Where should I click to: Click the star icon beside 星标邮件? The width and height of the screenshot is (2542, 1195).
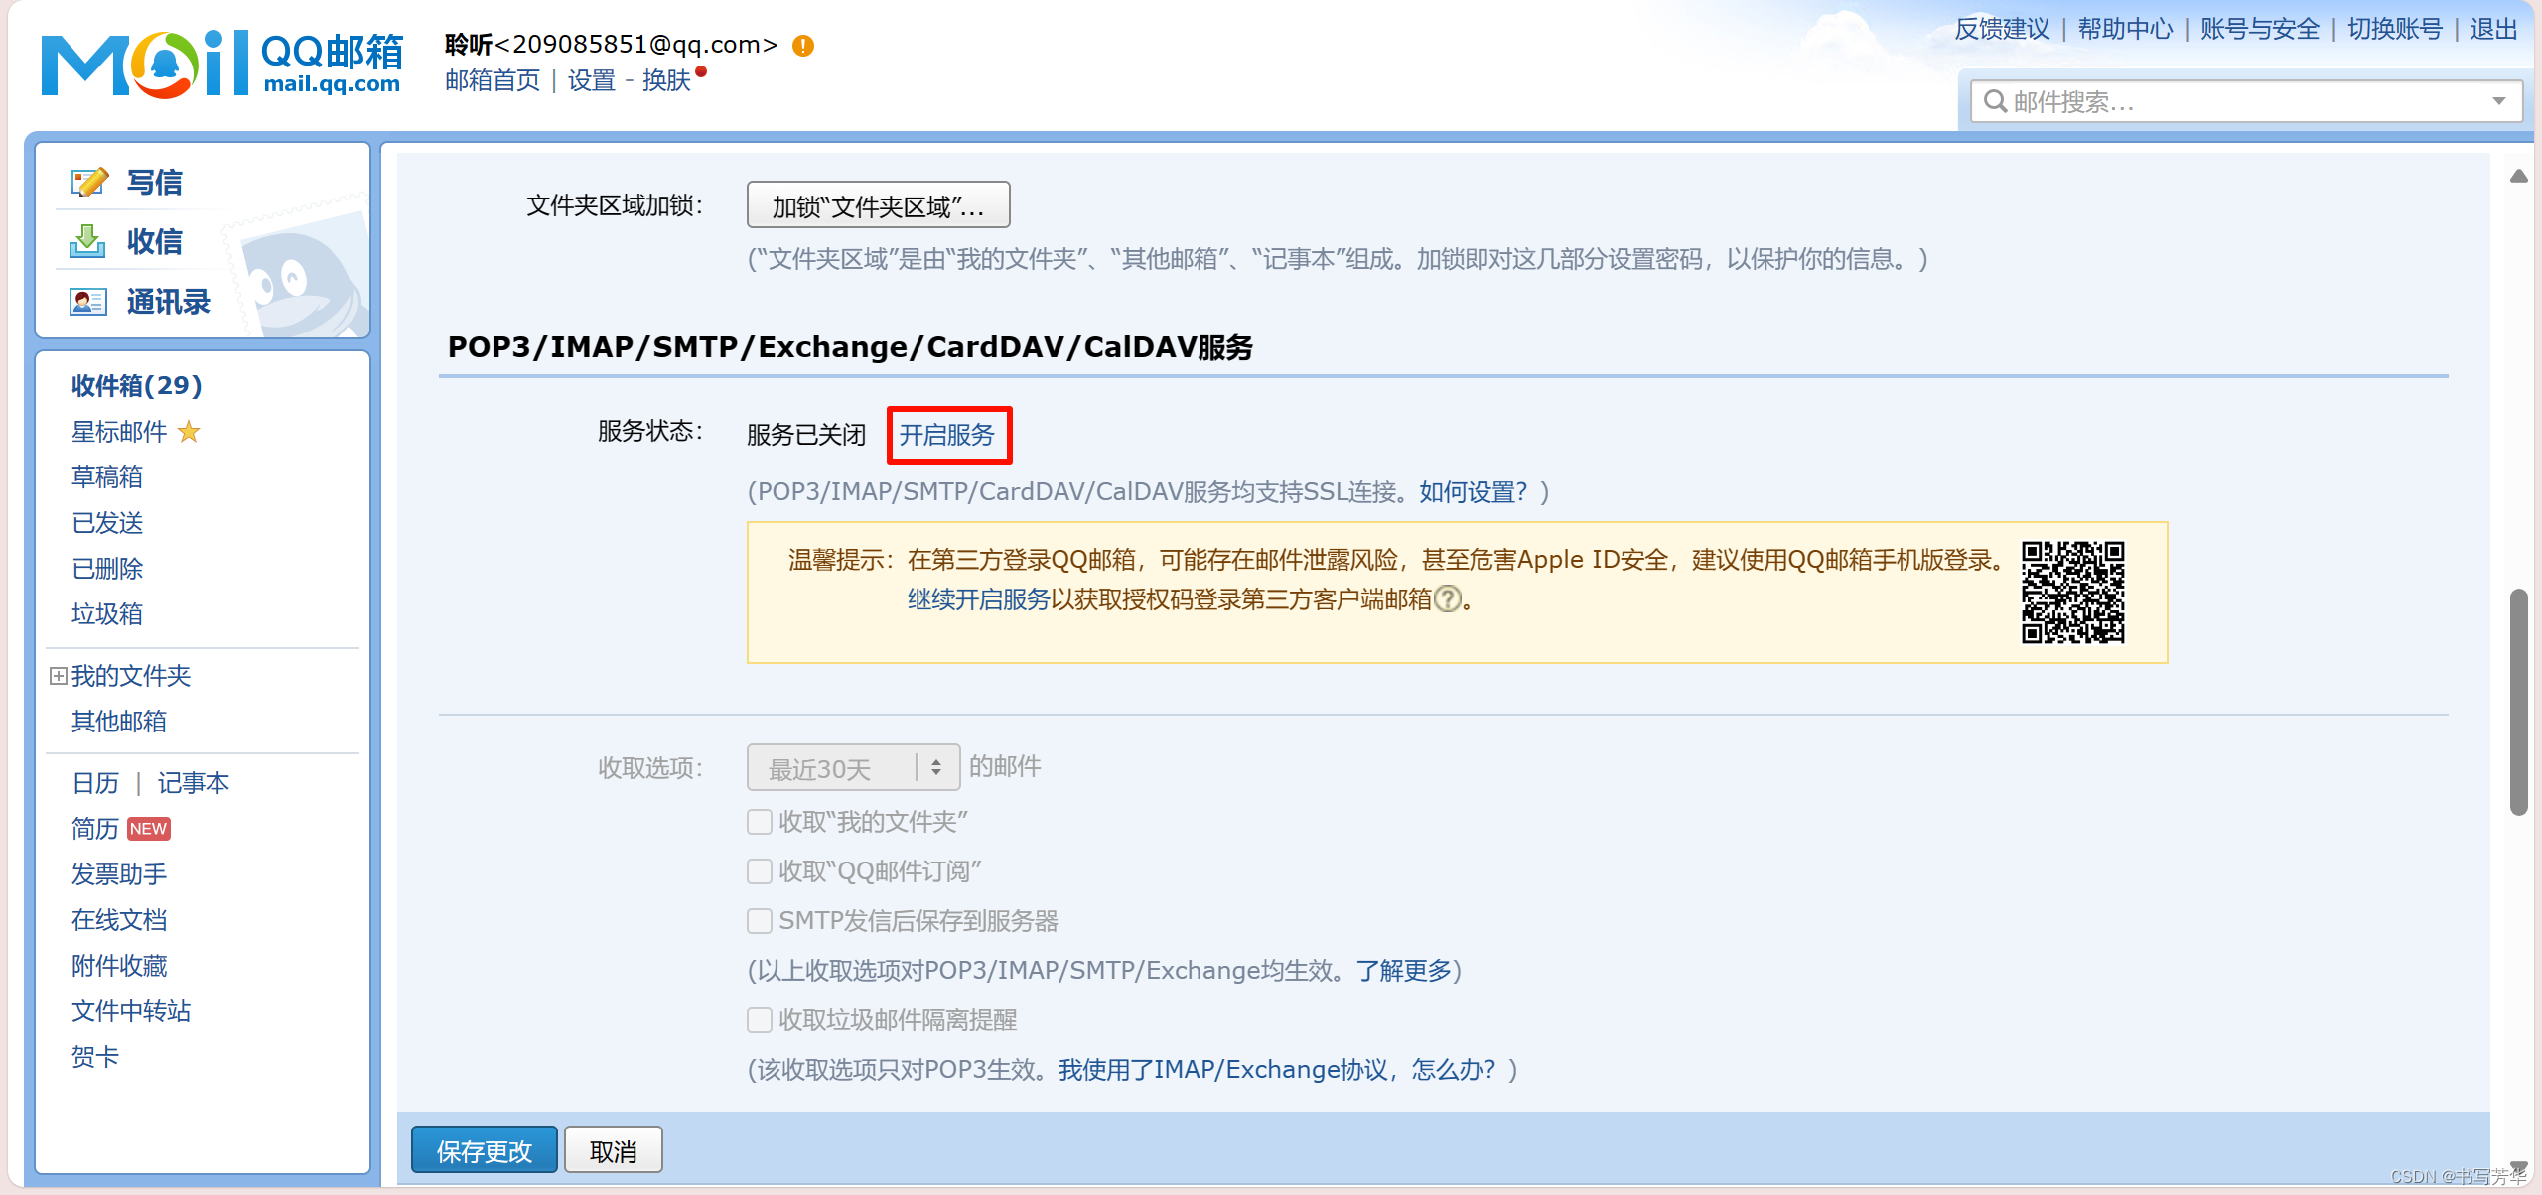(189, 432)
